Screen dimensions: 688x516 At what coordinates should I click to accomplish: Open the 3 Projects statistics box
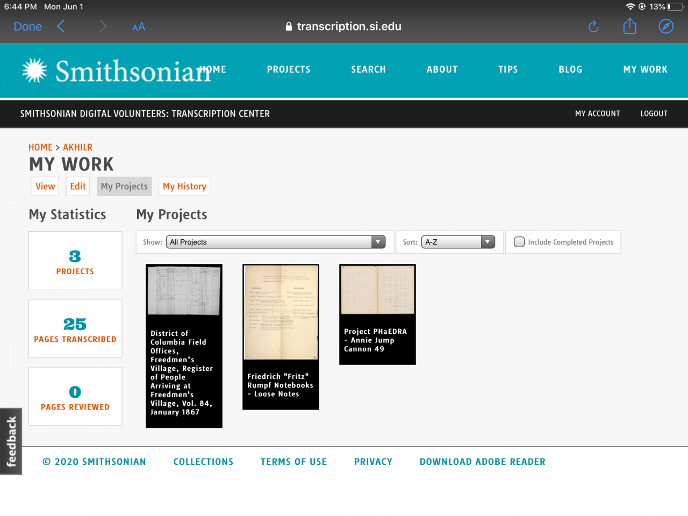[x=75, y=261]
